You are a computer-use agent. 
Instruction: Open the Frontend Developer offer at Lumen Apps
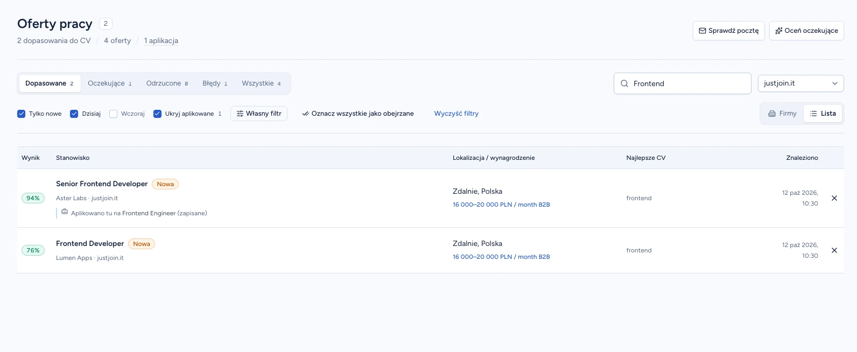(90, 243)
